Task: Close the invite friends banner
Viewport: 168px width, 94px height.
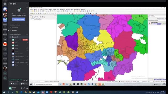Action: (x=27, y=8)
